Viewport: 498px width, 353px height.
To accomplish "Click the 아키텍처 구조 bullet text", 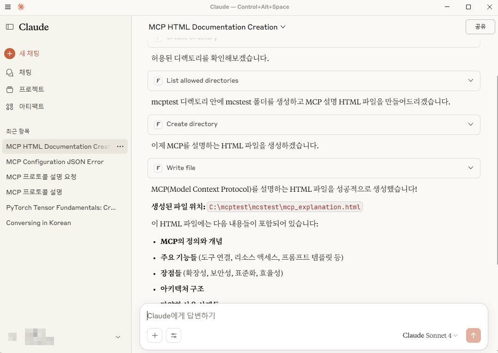I will click(182, 289).
